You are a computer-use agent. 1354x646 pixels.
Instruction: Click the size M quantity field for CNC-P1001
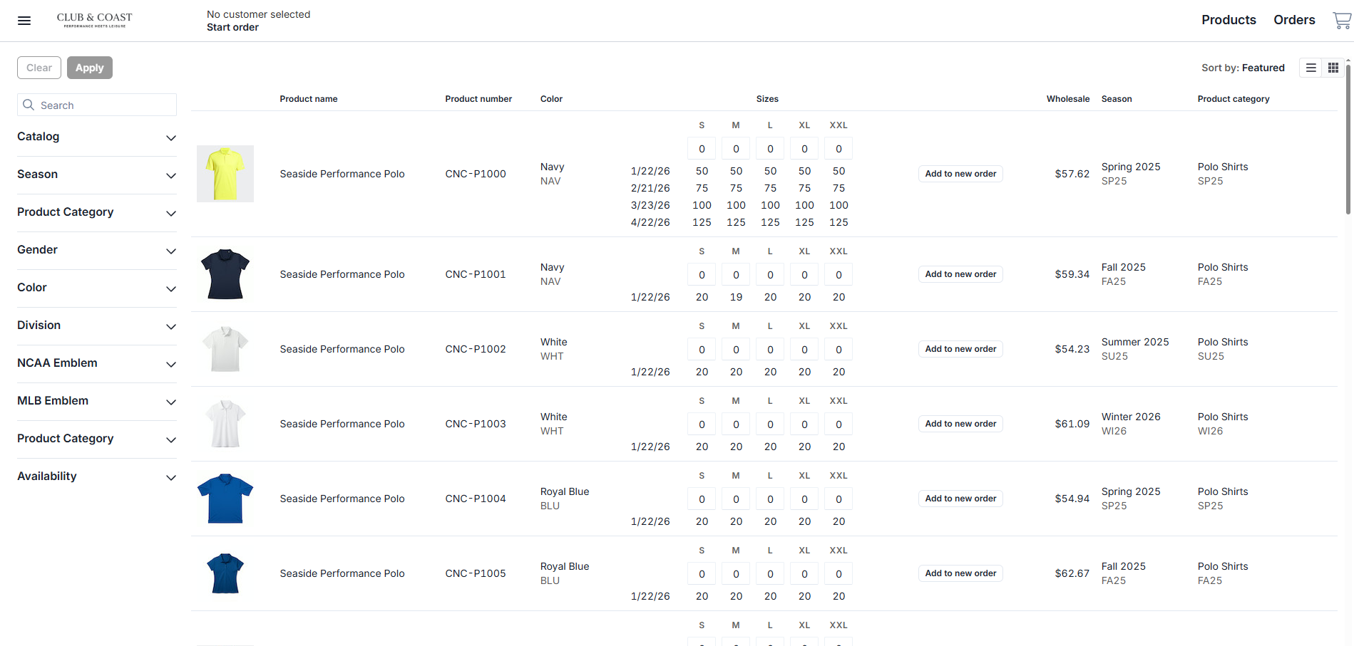tap(736, 275)
